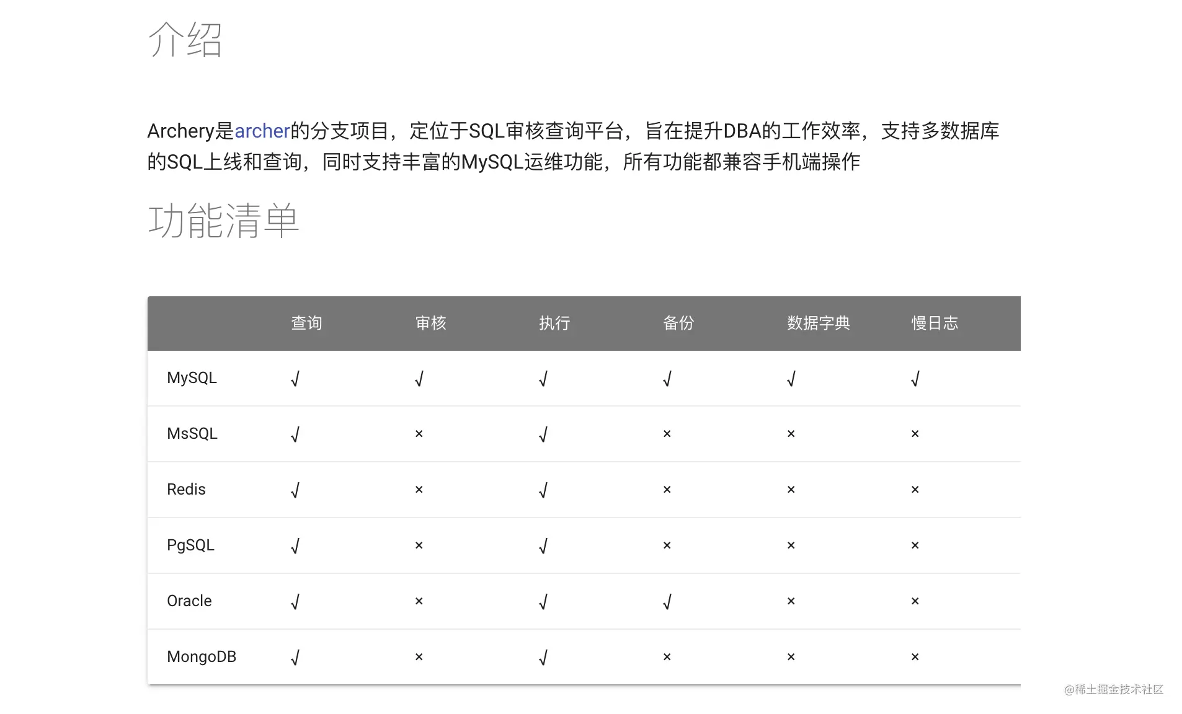The image size is (1182, 714).
Task: Click the MySQL 查询 check mark
Action: (x=295, y=379)
